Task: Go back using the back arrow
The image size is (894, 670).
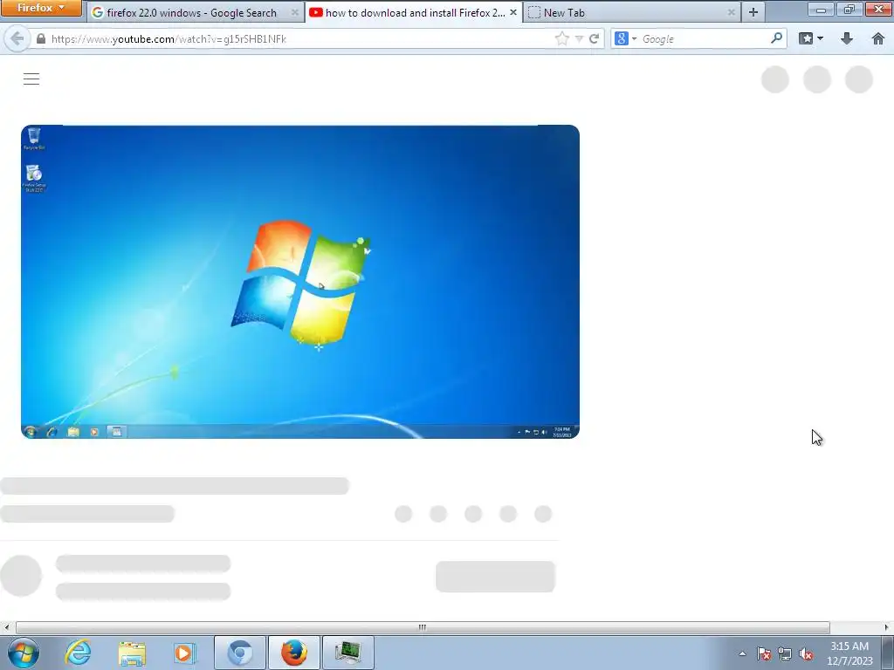Action: [17, 38]
